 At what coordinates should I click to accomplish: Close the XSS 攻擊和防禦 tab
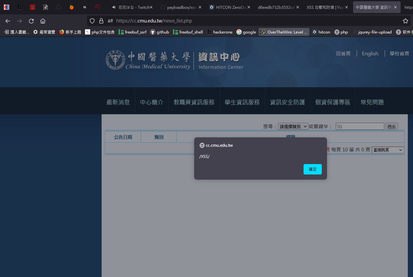(347, 7)
